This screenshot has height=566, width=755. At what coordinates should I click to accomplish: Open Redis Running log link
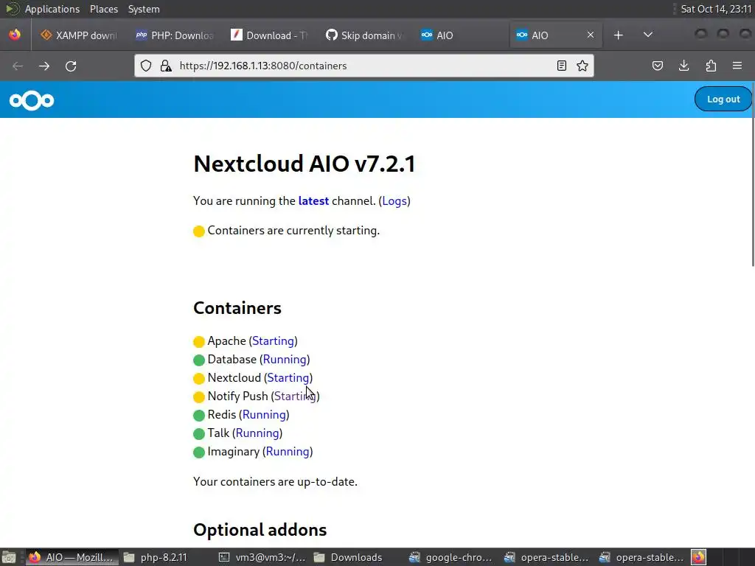tap(264, 414)
